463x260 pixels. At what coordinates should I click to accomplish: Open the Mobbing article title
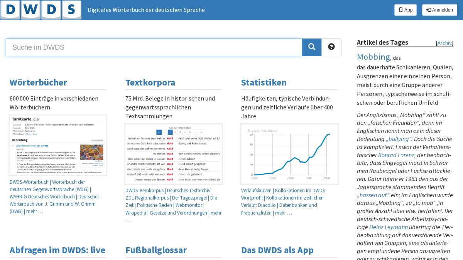[373, 57]
